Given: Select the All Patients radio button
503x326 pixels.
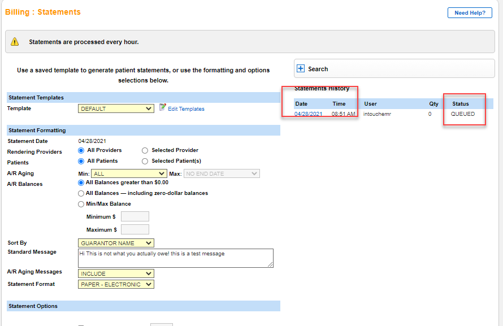Looking at the screenshot, I should 81,161.
